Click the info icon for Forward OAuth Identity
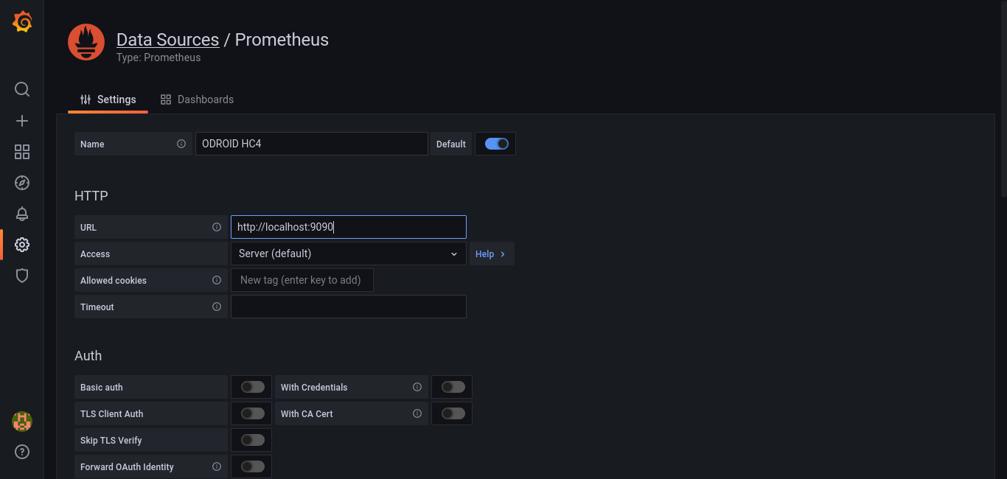This screenshot has height=479, width=1007. coord(217,466)
